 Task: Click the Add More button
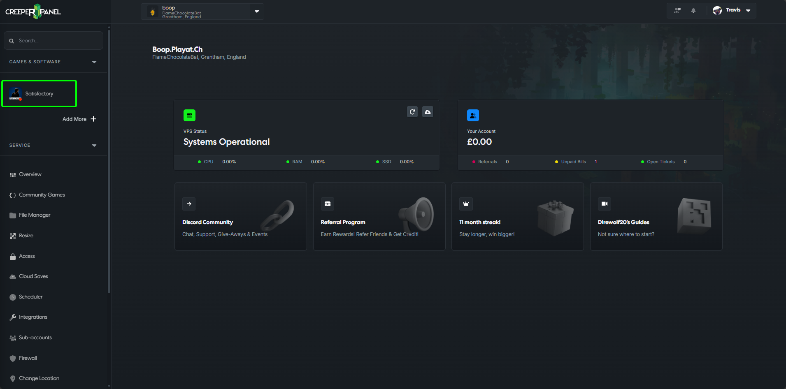point(79,119)
